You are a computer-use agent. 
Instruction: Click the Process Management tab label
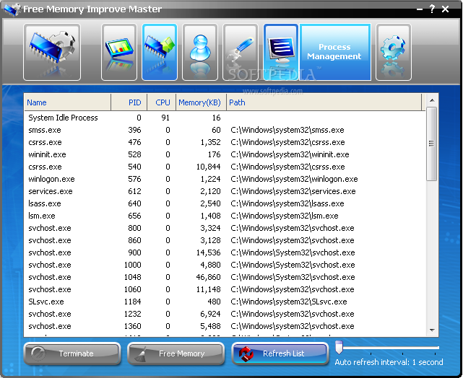(335, 52)
